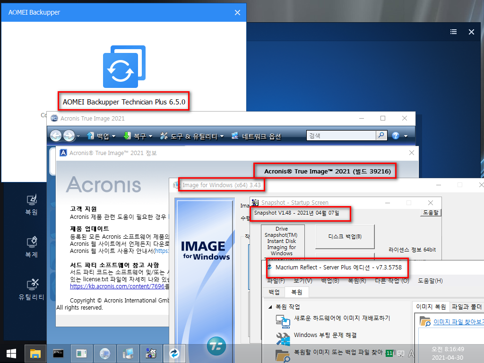The width and height of the screenshot is (484, 363).
Task: Click the 디스크 백업(B) button in Snapshot
Action: pyautogui.click(x=345, y=236)
